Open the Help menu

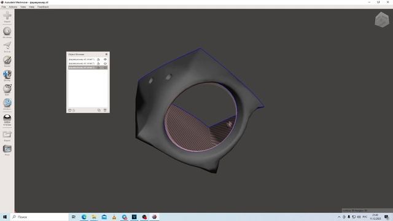(31, 7)
